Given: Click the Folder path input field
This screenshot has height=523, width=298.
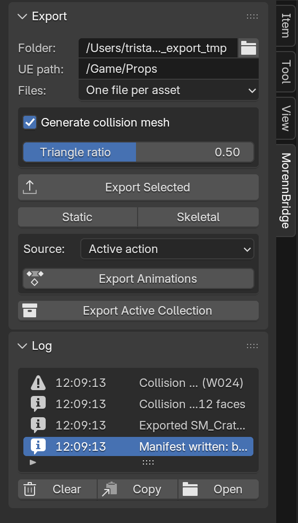Looking at the screenshot, I should (158, 48).
